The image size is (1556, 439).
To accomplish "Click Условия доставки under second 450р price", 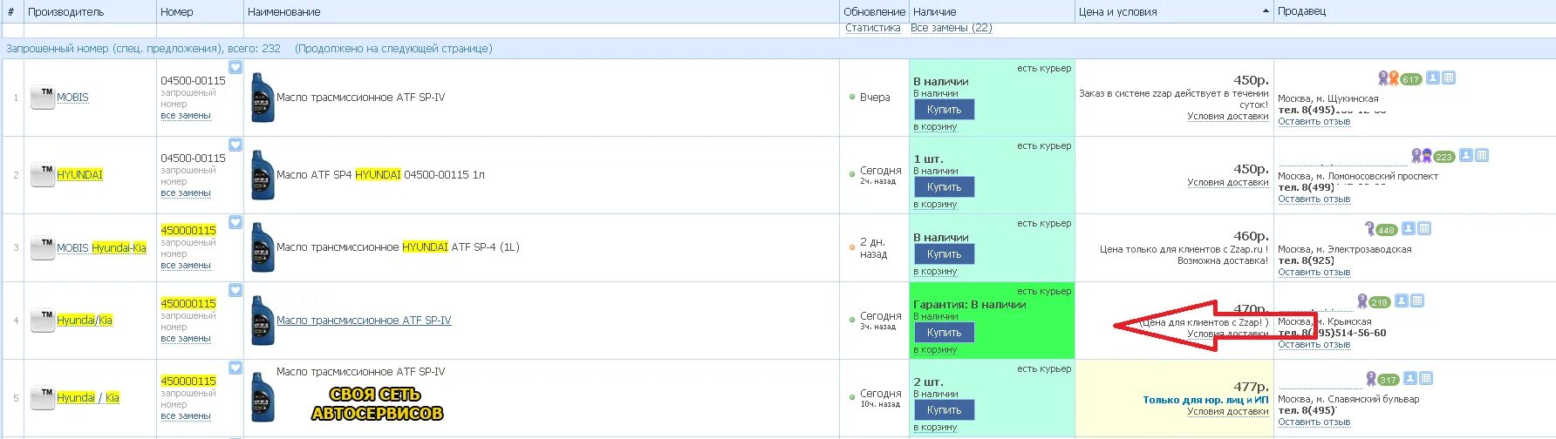I will [x=1228, y=183].
